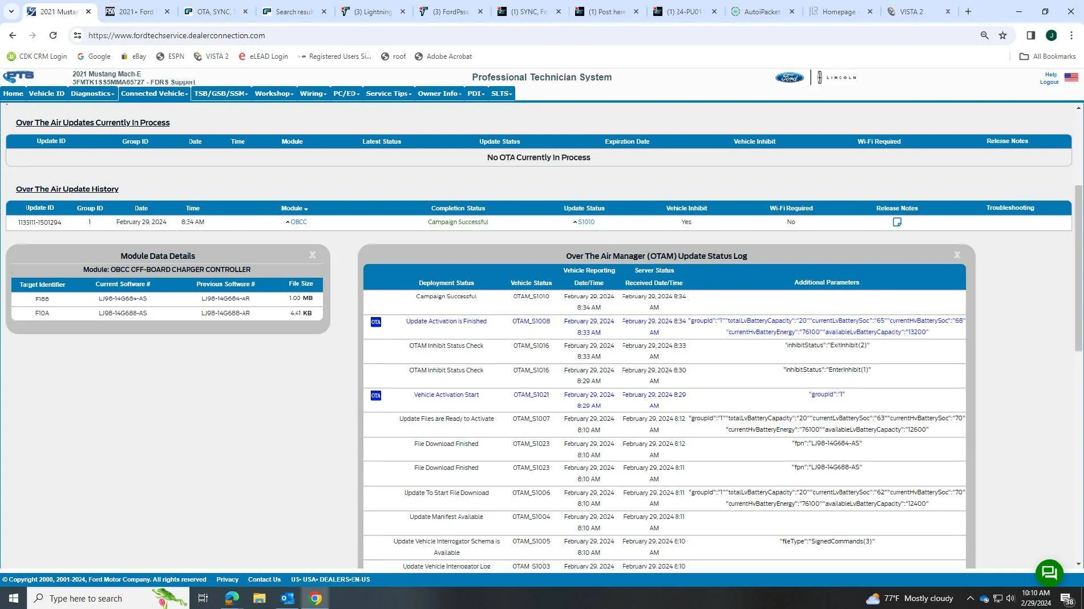The image size is (1084, 609).
Task: Click the Vehicle Activation Start link
Action: pyautogui.click(x=446, y=395)
